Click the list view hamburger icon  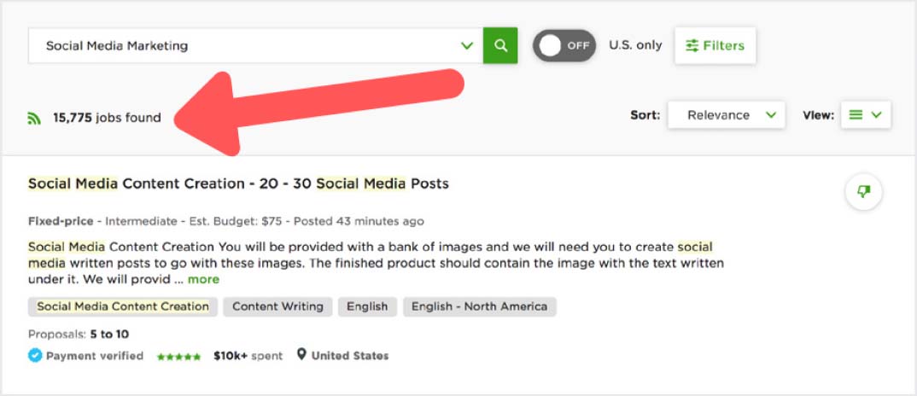(x=856, y=115)
